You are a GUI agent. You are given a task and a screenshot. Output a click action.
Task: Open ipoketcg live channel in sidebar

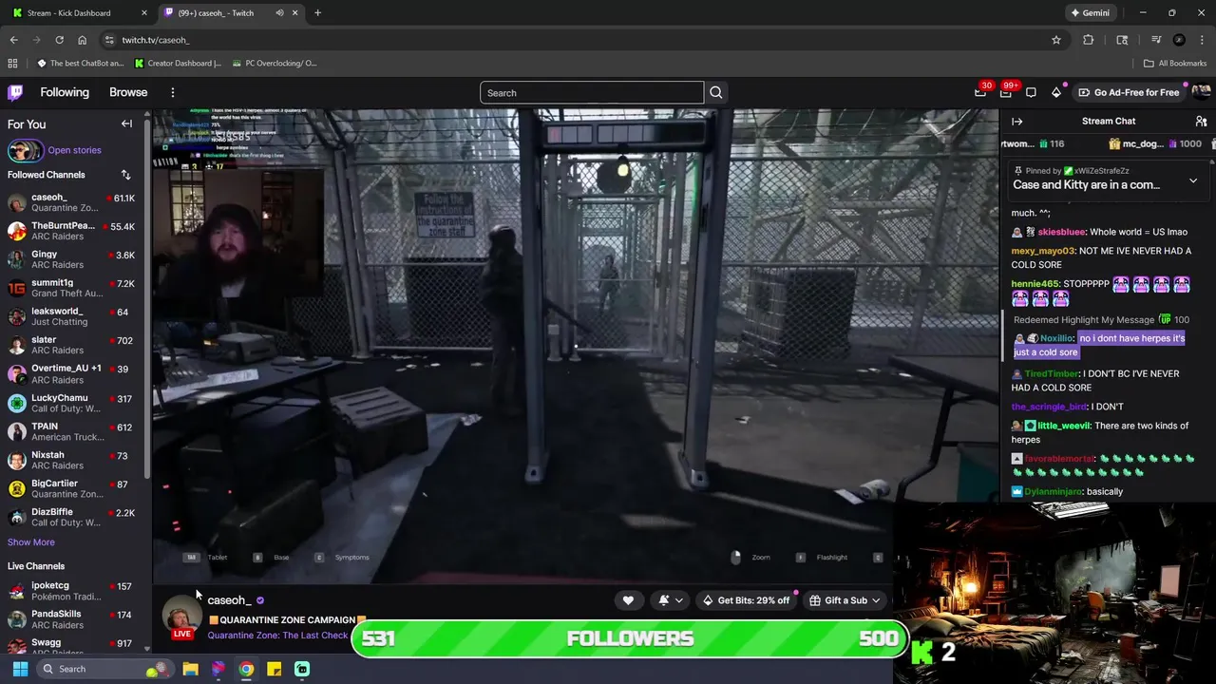coord(71,591)
